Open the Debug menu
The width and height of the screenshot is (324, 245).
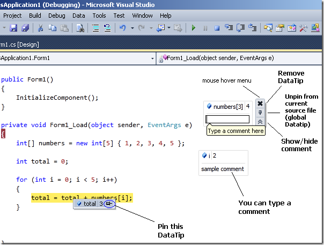point(57,16)
